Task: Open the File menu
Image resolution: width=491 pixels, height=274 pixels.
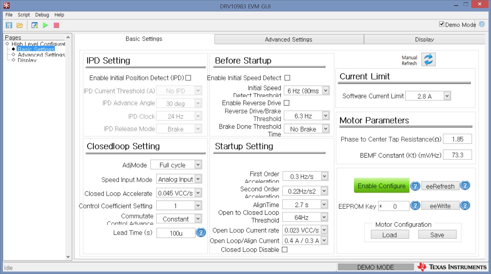Action: tap(9, 15)
